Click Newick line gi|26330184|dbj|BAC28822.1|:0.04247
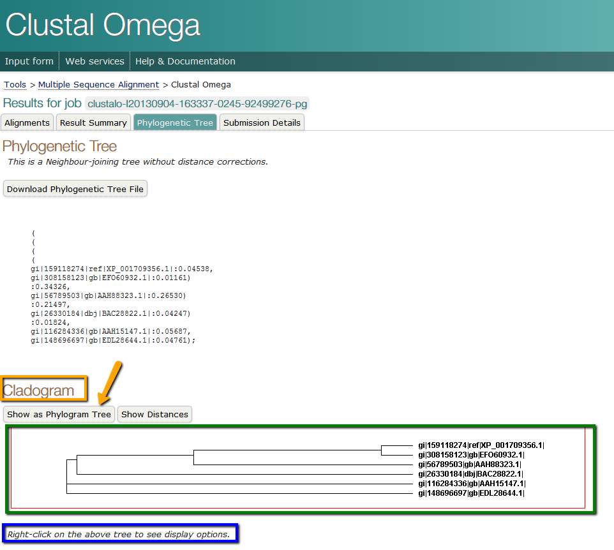614x550 pixels. 110,314
